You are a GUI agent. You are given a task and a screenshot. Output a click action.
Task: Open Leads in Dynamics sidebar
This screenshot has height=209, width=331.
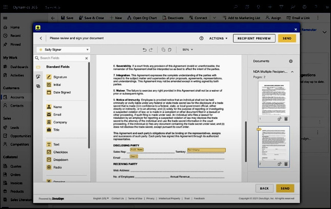[x=15, y=128]
